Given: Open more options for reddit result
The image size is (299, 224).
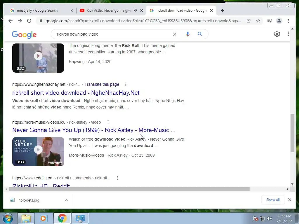Looking at the screenshot, I should (x=117, y=178).
